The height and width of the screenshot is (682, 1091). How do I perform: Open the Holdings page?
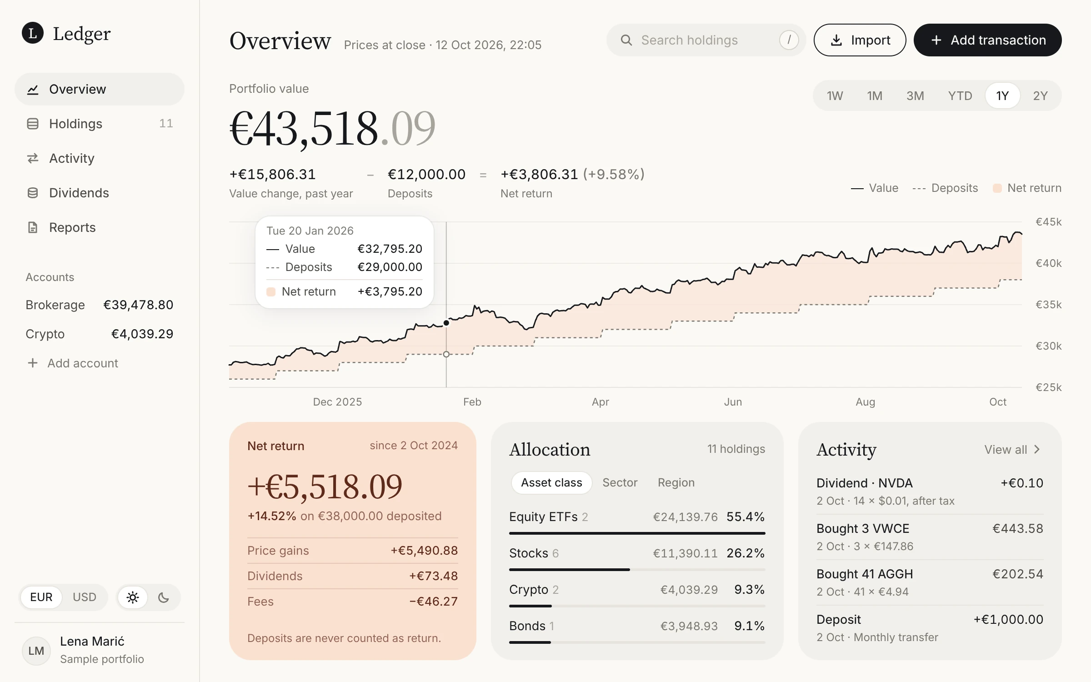tap(100, 124)
